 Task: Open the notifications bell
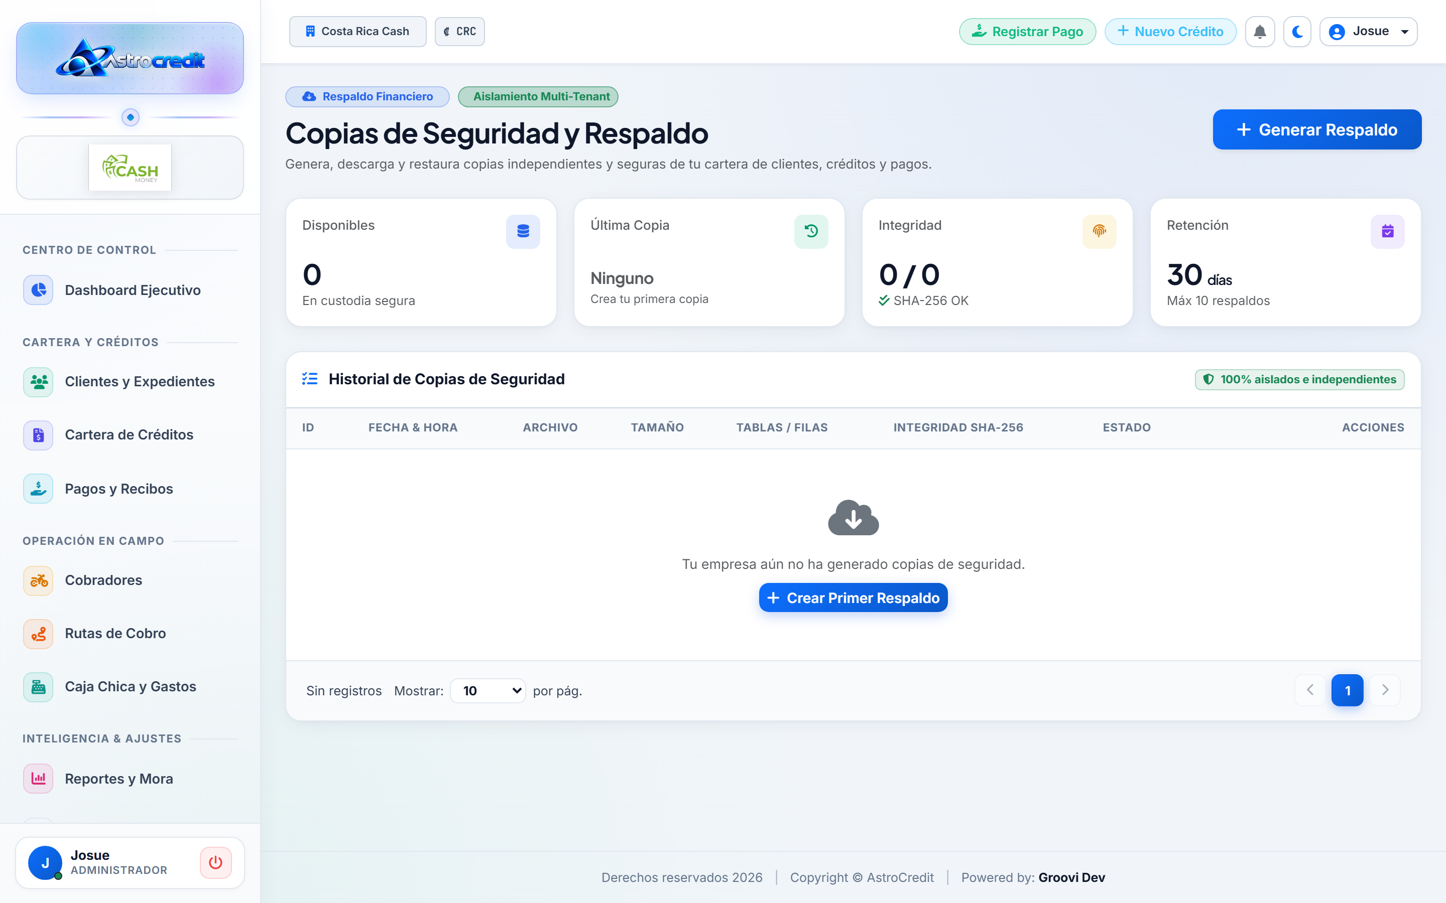(x=1260, y=32)
